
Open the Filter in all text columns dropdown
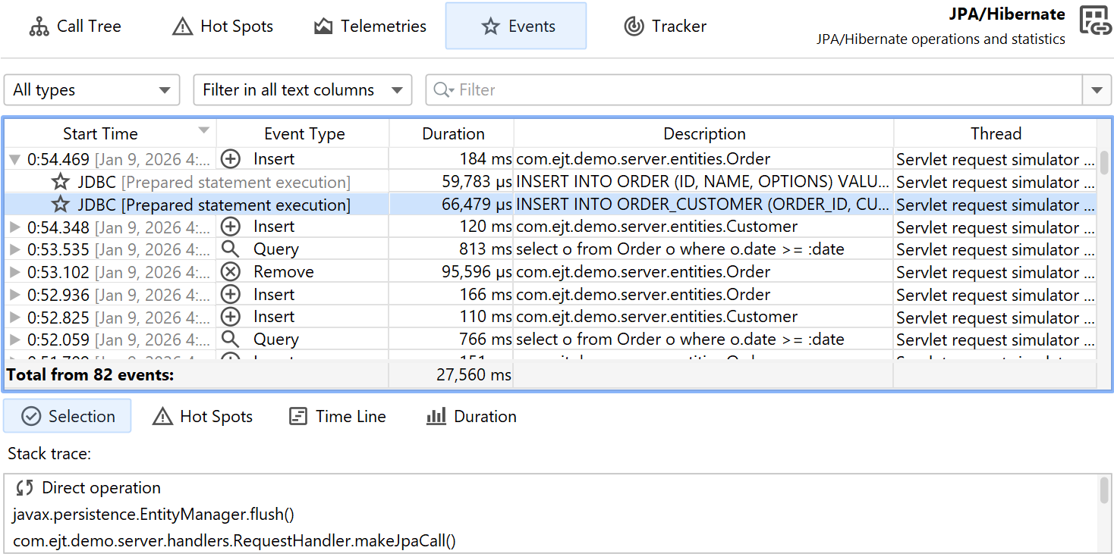pos(302,90)
